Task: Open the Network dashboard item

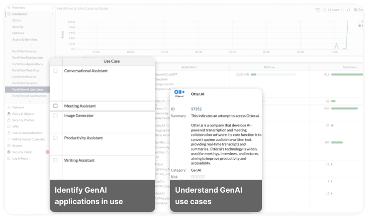Action: click(18, 33)
